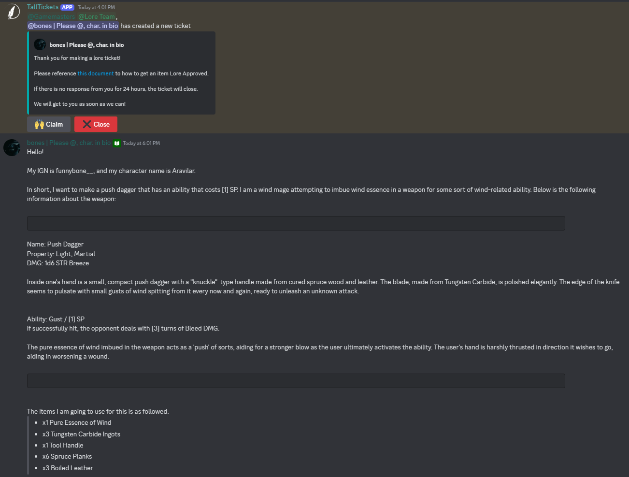Open the "this document" lore approval link
The image size is (629, 477).
(95, 73)
